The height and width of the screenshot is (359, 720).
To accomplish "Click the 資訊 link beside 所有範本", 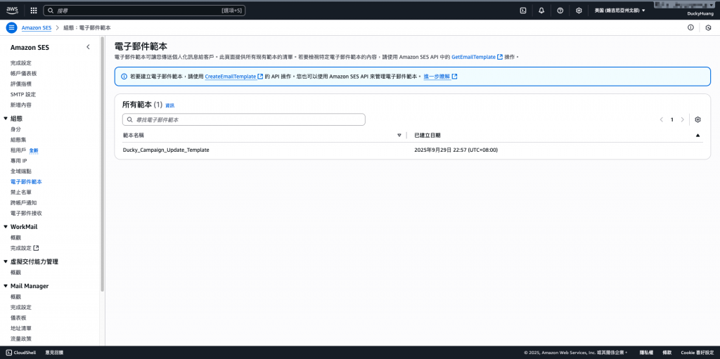I will 170,105.
